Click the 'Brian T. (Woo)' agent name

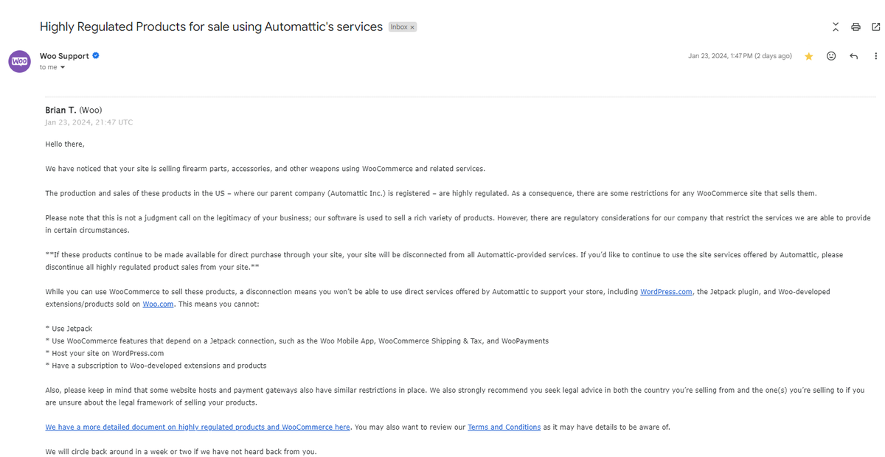coord(74,110)
